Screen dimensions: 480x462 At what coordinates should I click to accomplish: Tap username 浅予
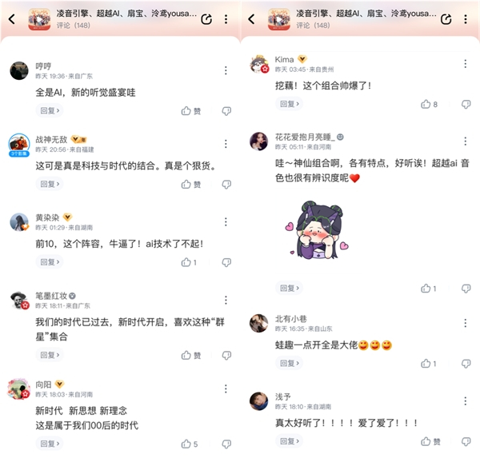(282, 397)
